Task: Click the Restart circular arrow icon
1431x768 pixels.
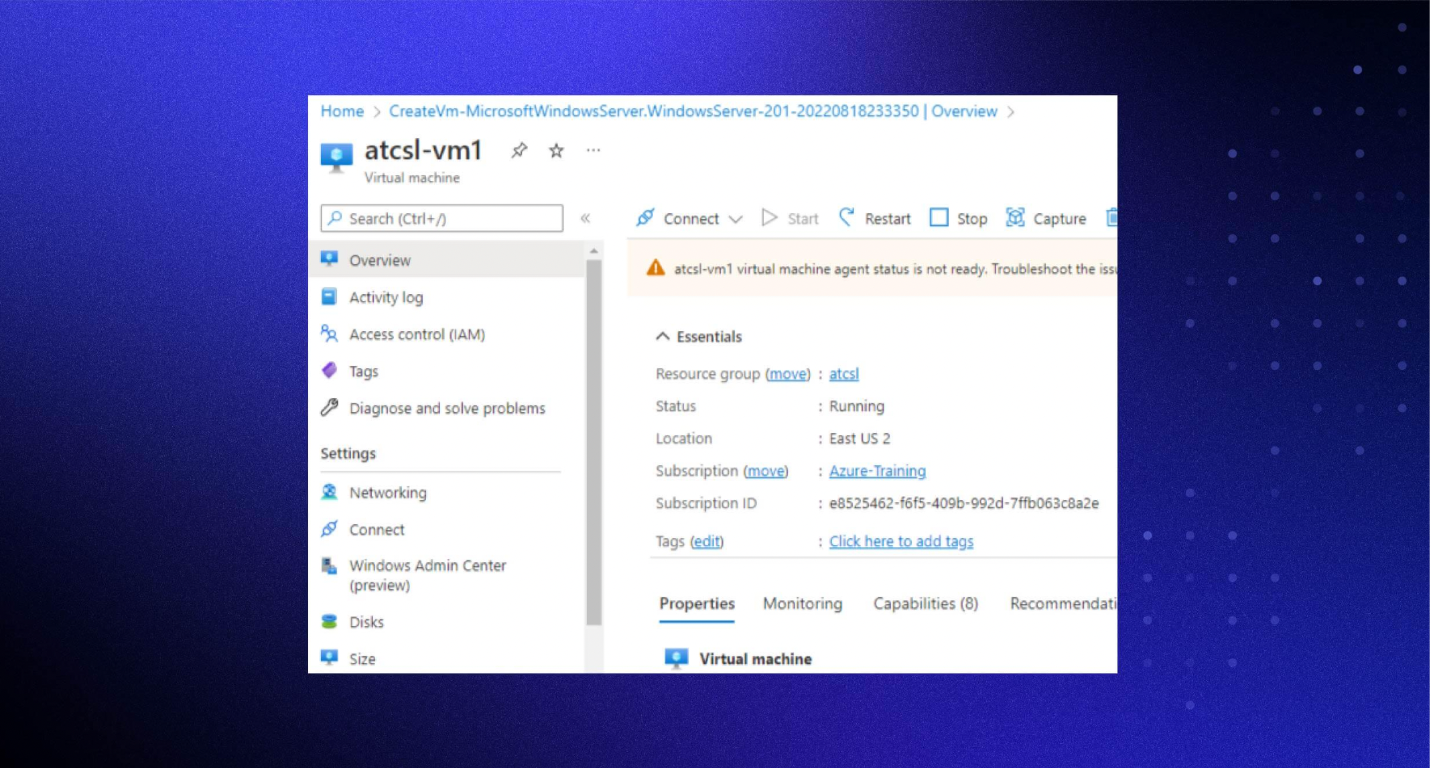Action: (x=847, y=217)
